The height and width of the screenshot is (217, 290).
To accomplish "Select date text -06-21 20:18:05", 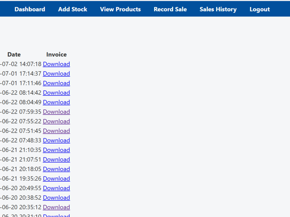I will coord(21,169).
